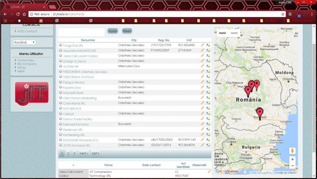317x179 pixels.
Task: Click the edit pencil for OMV Petrom Marketing
Action: (202, 98)
